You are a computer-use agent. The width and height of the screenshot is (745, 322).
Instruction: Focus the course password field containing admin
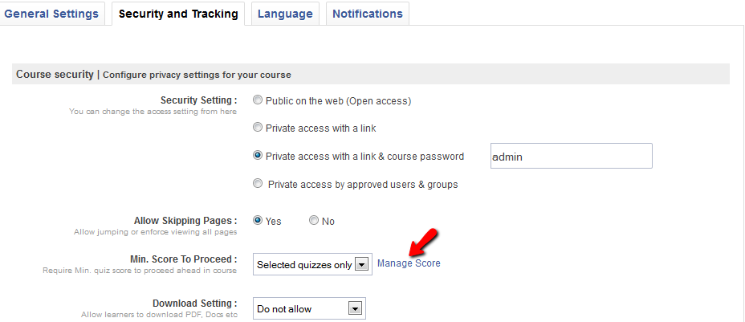tap(571, 157)
